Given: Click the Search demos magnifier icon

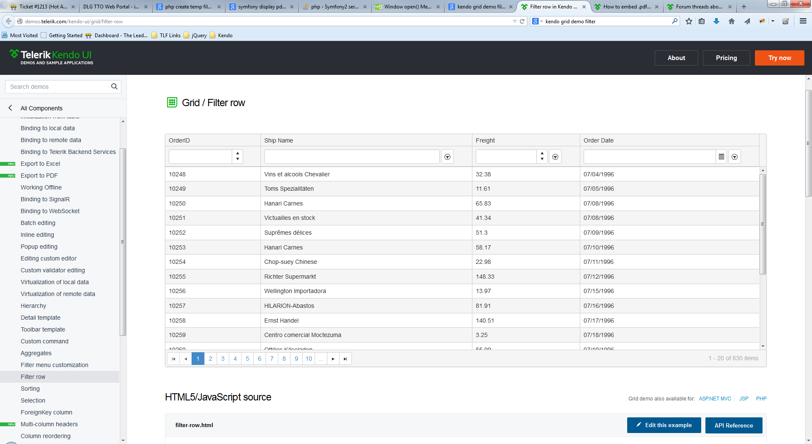Looking at the screenshot, I should 114,87.
